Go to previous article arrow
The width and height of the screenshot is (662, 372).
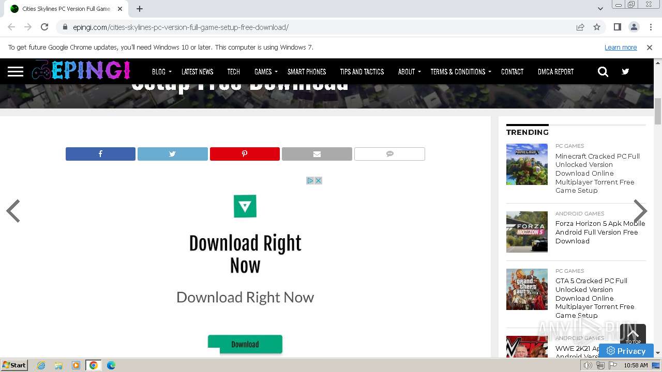pos(13,211)
